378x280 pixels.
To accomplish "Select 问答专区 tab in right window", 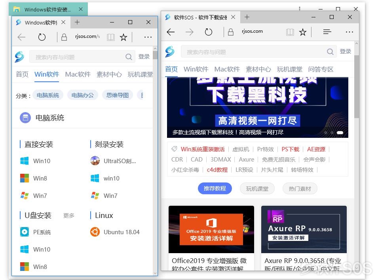I will tap(321, 69).
